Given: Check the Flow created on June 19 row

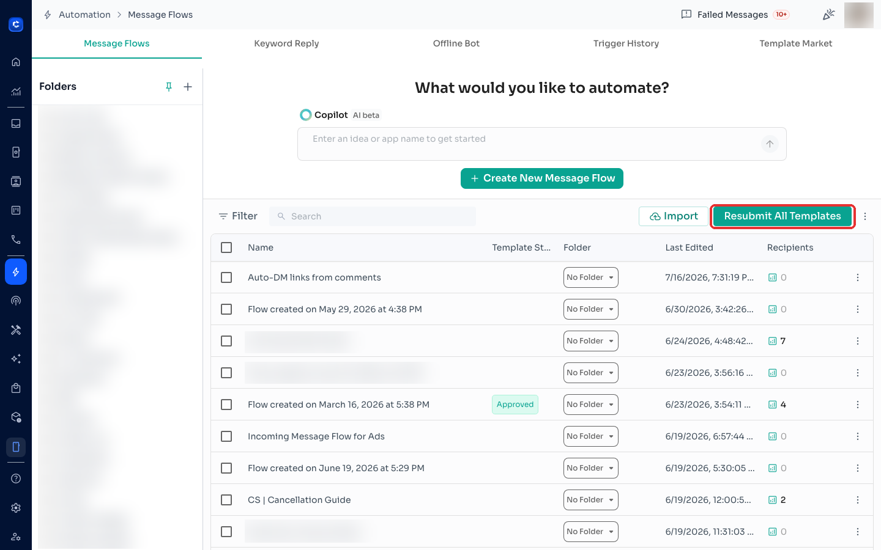Looking at the screenshot, I should point(226,468).
